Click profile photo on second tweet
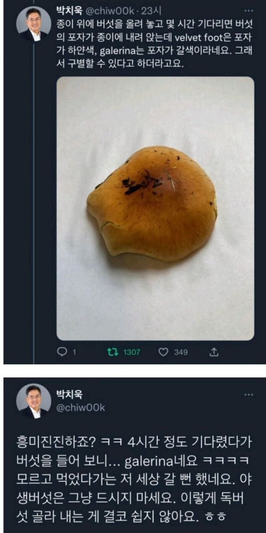Image resolution: width=266 pixels, height=533 pixels. 34,401
